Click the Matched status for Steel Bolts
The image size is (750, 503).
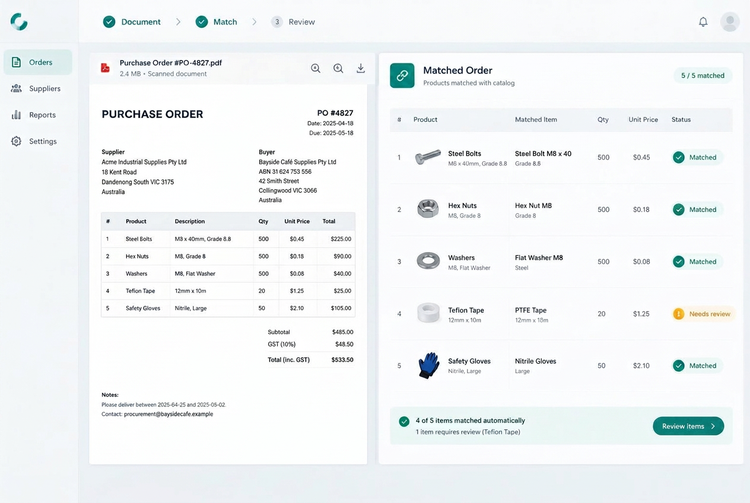tap(697, 157)
